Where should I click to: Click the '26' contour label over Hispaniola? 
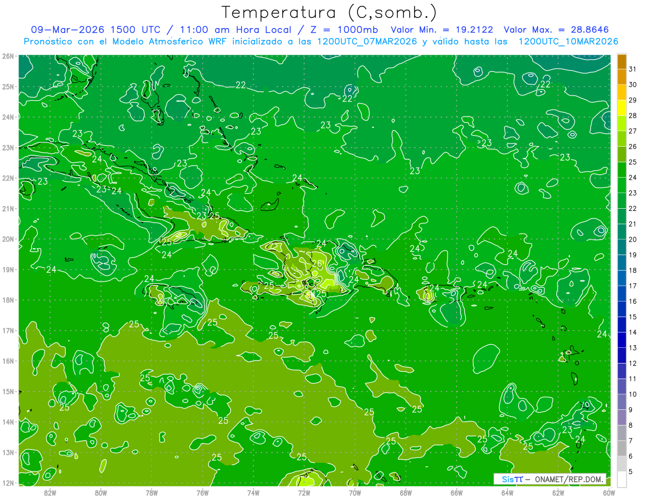click(x=317, y=264)
